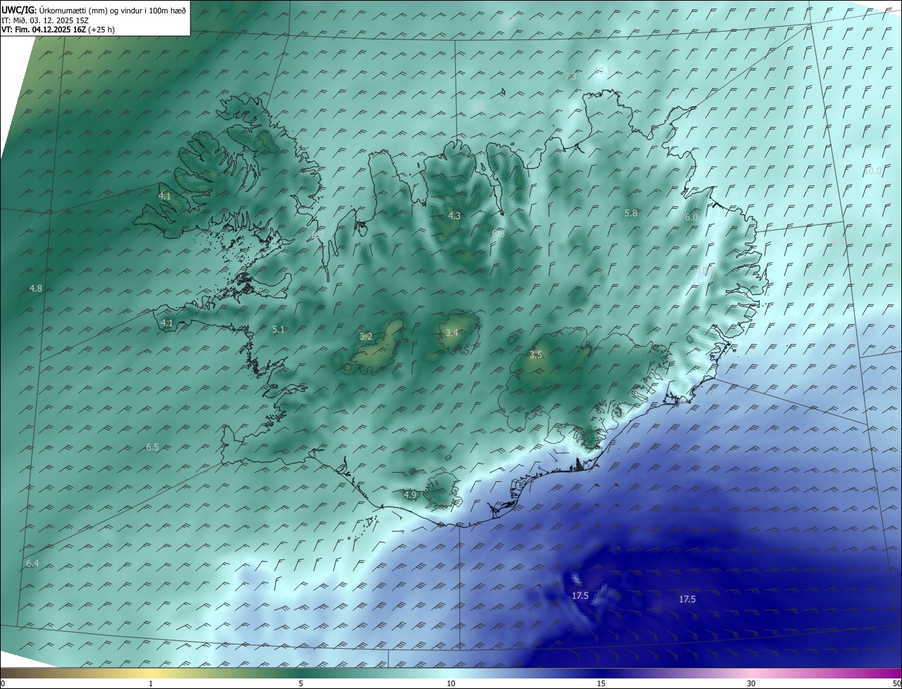Click the "UWC/IG:" source label
Image resolution: width=902 pixels, height=689 pixels.
(19, 11)
